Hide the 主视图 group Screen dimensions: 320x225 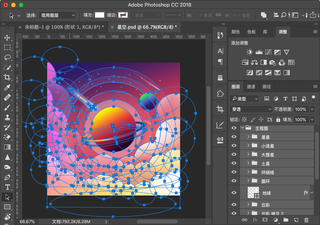[x=234, y=128]
